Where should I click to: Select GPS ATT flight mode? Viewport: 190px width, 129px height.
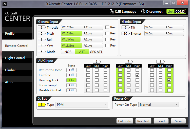[x=96, y=52]
